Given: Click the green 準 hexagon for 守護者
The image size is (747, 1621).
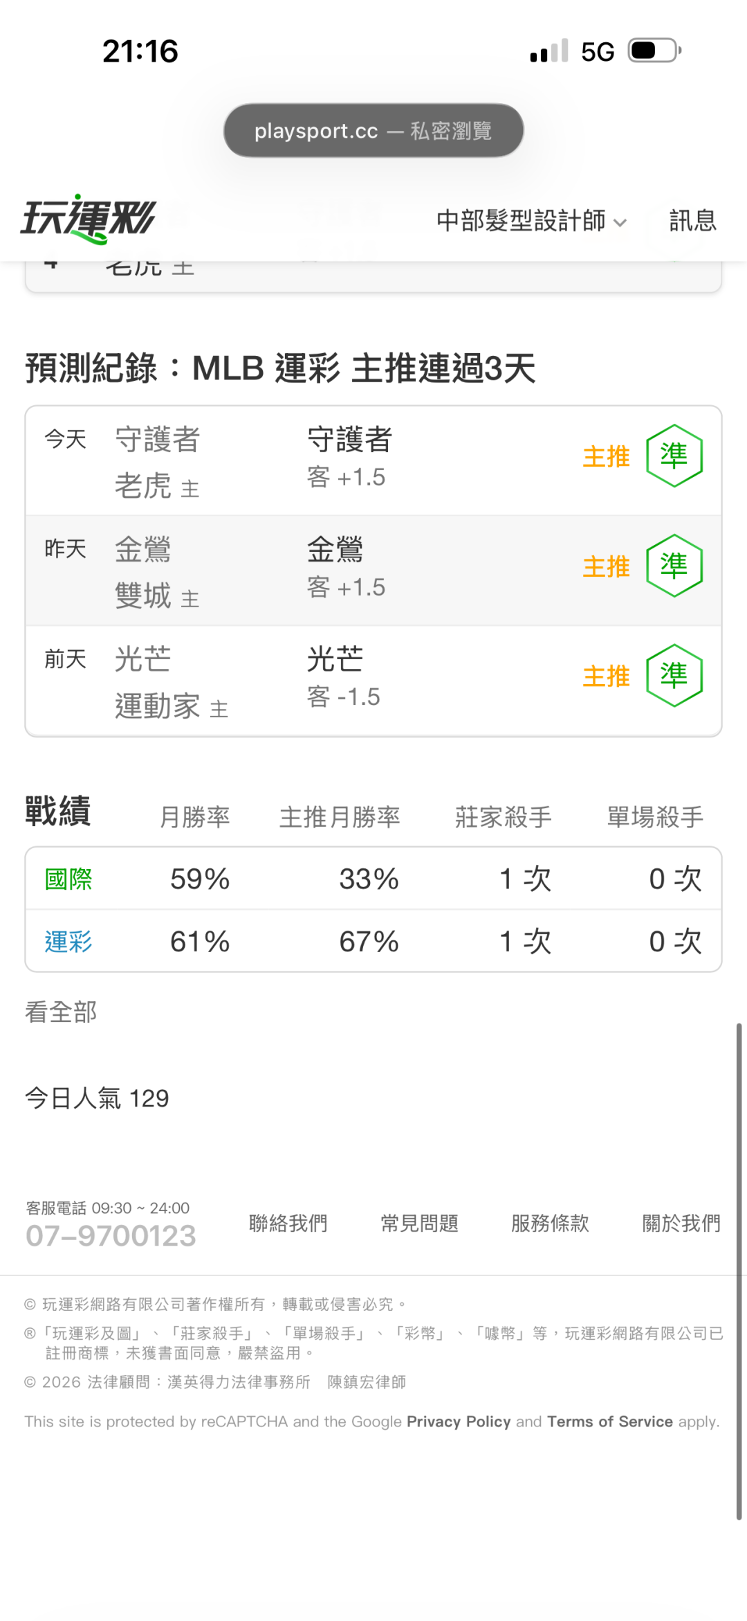Looking at the screenshot, I should coord(674,456).
